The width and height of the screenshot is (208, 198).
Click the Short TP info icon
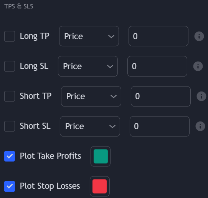pos(201,96)
